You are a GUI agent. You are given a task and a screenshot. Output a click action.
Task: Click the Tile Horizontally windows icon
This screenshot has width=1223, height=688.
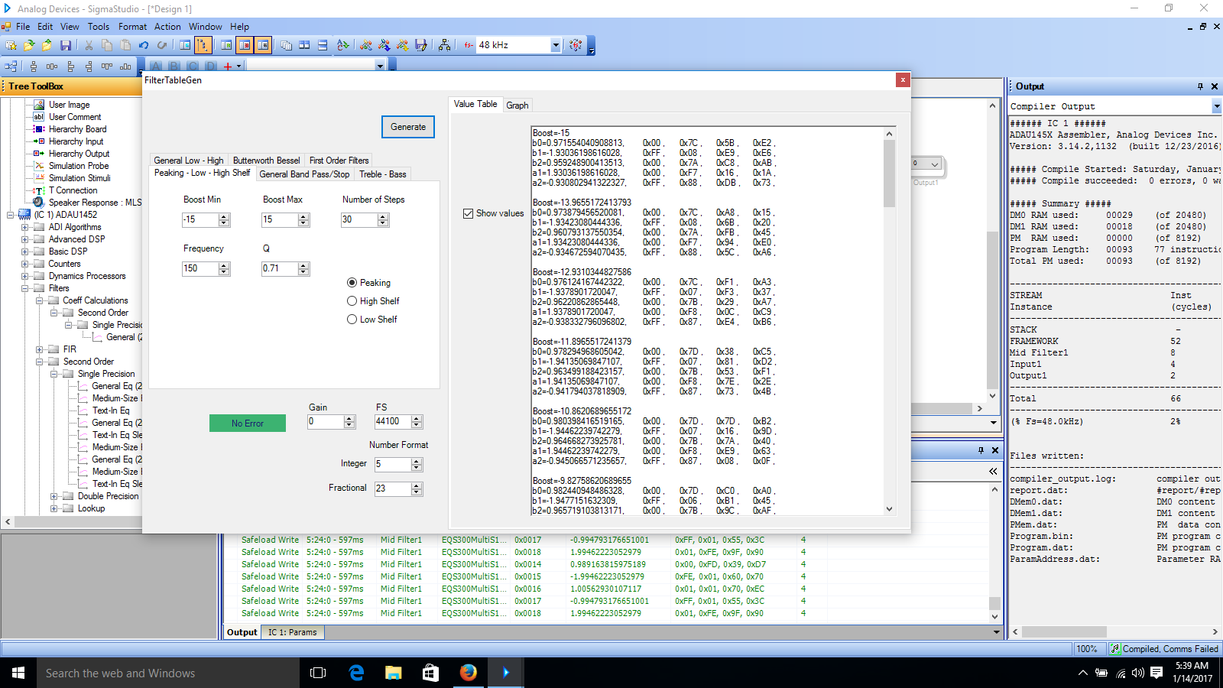(x=323, y=46)
